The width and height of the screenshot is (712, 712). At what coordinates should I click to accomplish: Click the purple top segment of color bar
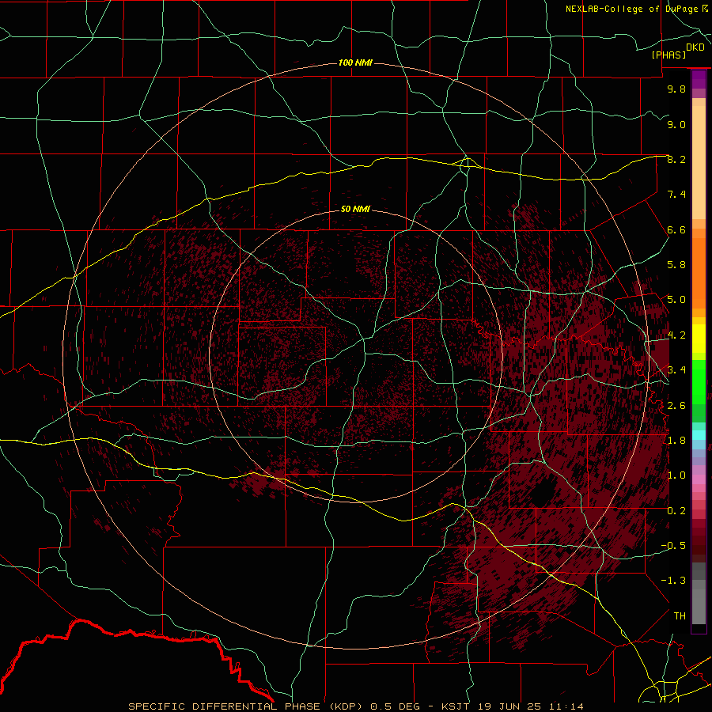pyautogui.click(x=699, y=79)
